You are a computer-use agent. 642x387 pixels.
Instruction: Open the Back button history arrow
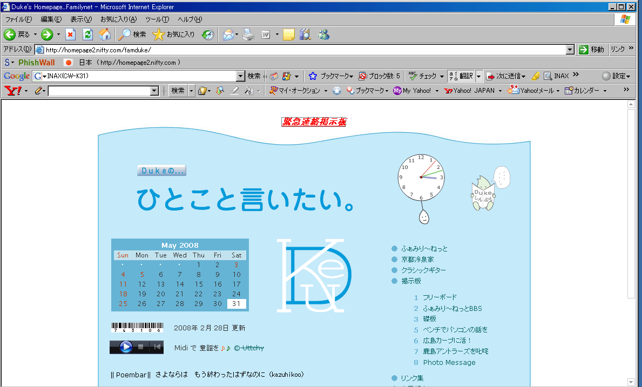click(35, 35)
